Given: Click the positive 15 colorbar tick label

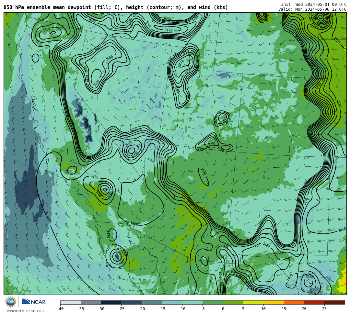Looking at the screenshot, I should coord(284,309).
